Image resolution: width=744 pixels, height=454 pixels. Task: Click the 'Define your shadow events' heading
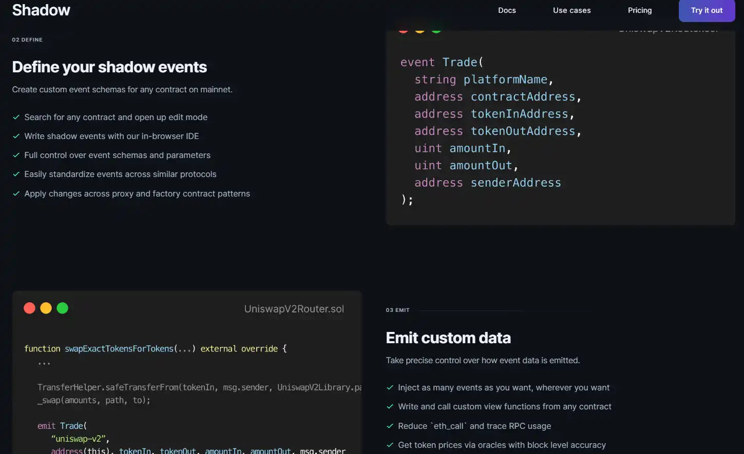pos(109,67)
